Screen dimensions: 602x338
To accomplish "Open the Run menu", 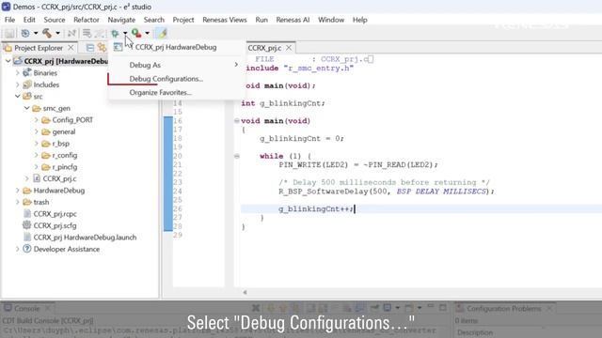I will [x=261, y=20].
